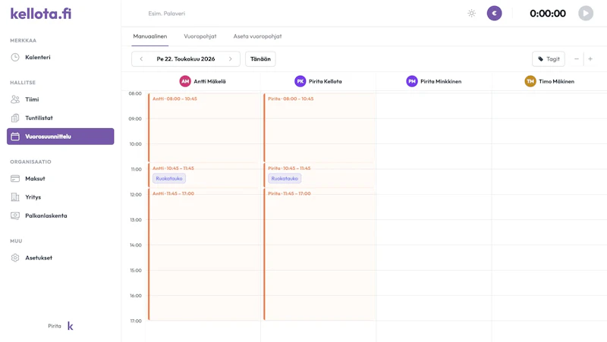Zoom in calendar with plus button

tap(590, 59)
